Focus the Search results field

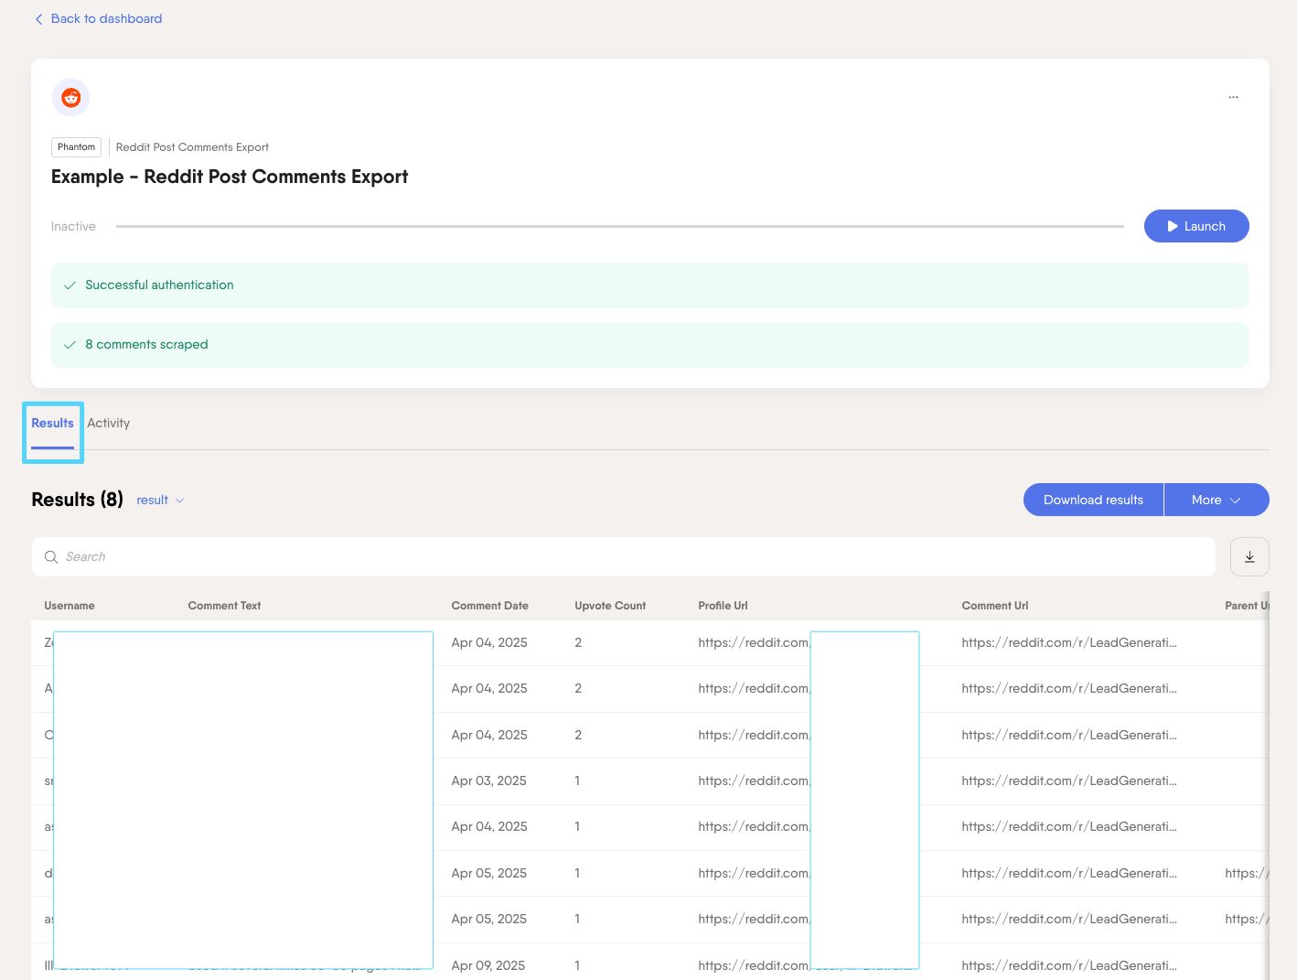(623, 556)
